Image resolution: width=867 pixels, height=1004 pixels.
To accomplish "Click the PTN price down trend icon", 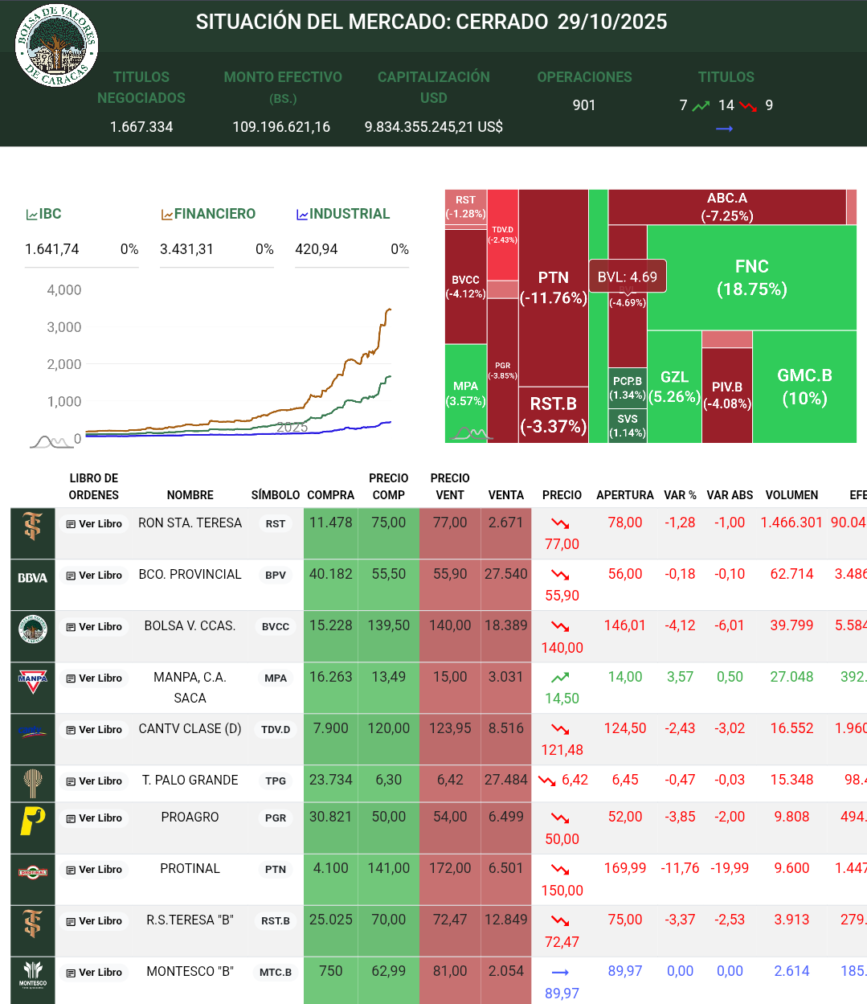I will click(x=560, y=869).
